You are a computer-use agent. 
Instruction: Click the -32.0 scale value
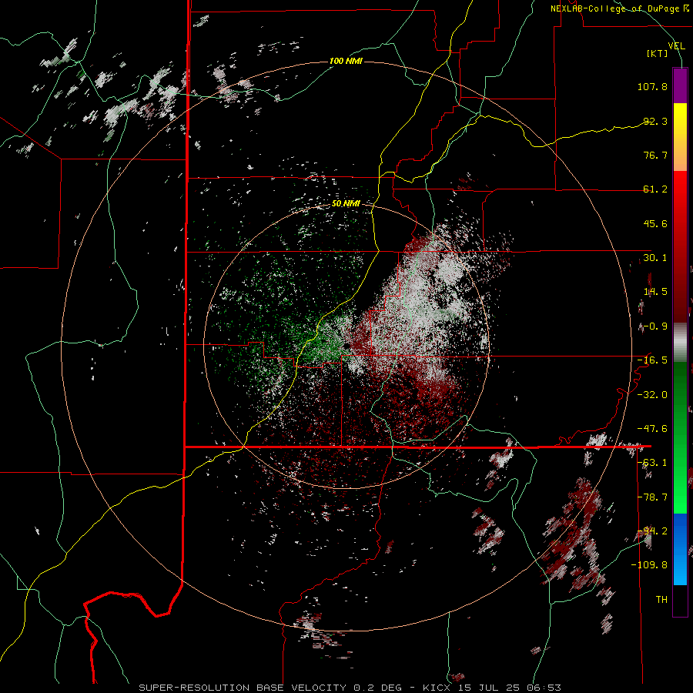652,395
